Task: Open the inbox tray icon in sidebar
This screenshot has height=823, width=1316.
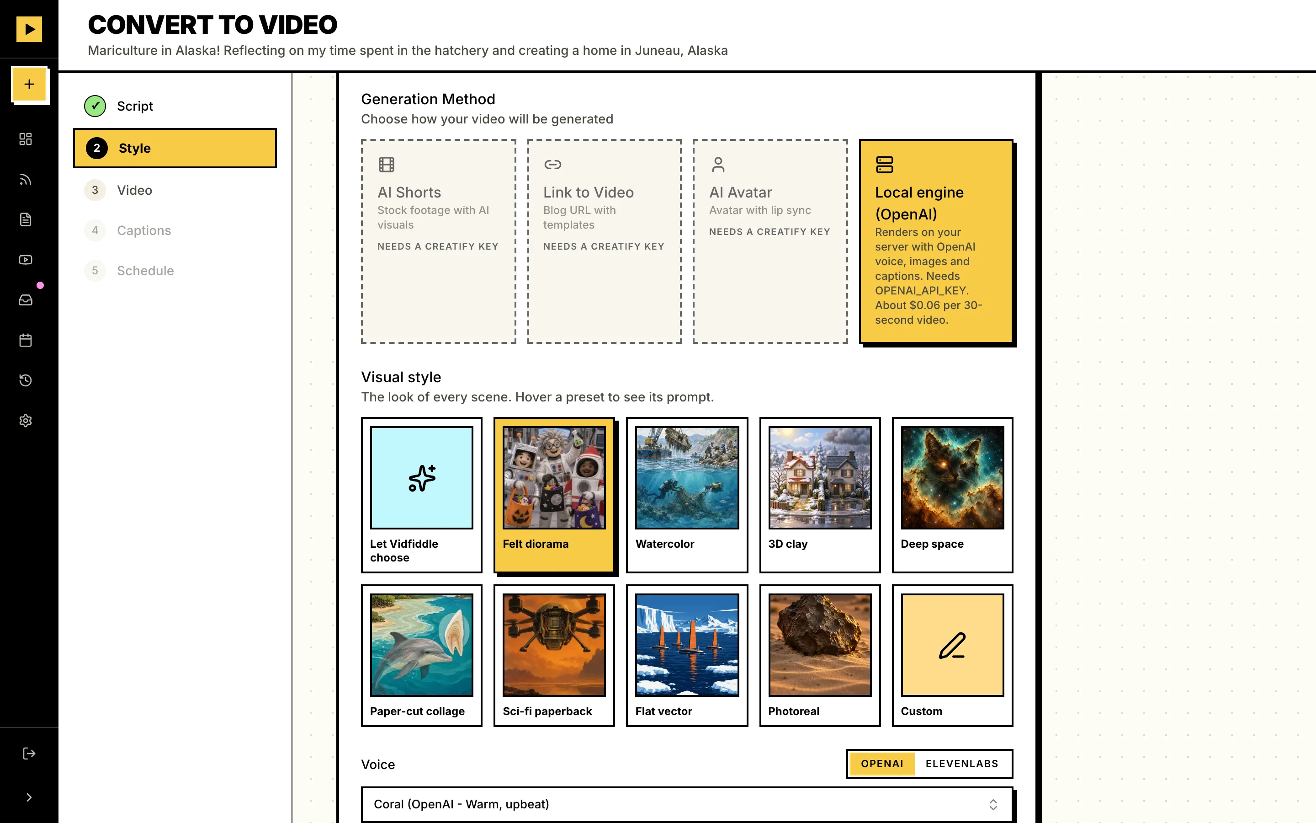Action: click(26, 300)
